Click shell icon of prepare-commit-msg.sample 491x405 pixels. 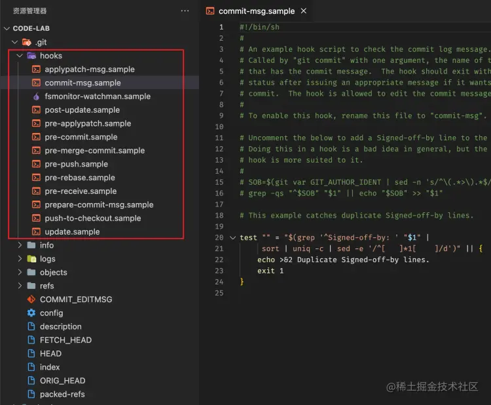pyautogui.click(x=36, y=204)
